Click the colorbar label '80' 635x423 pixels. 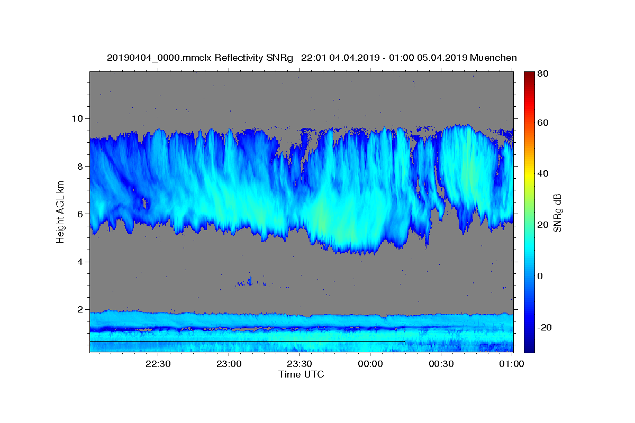coord(543,73)
